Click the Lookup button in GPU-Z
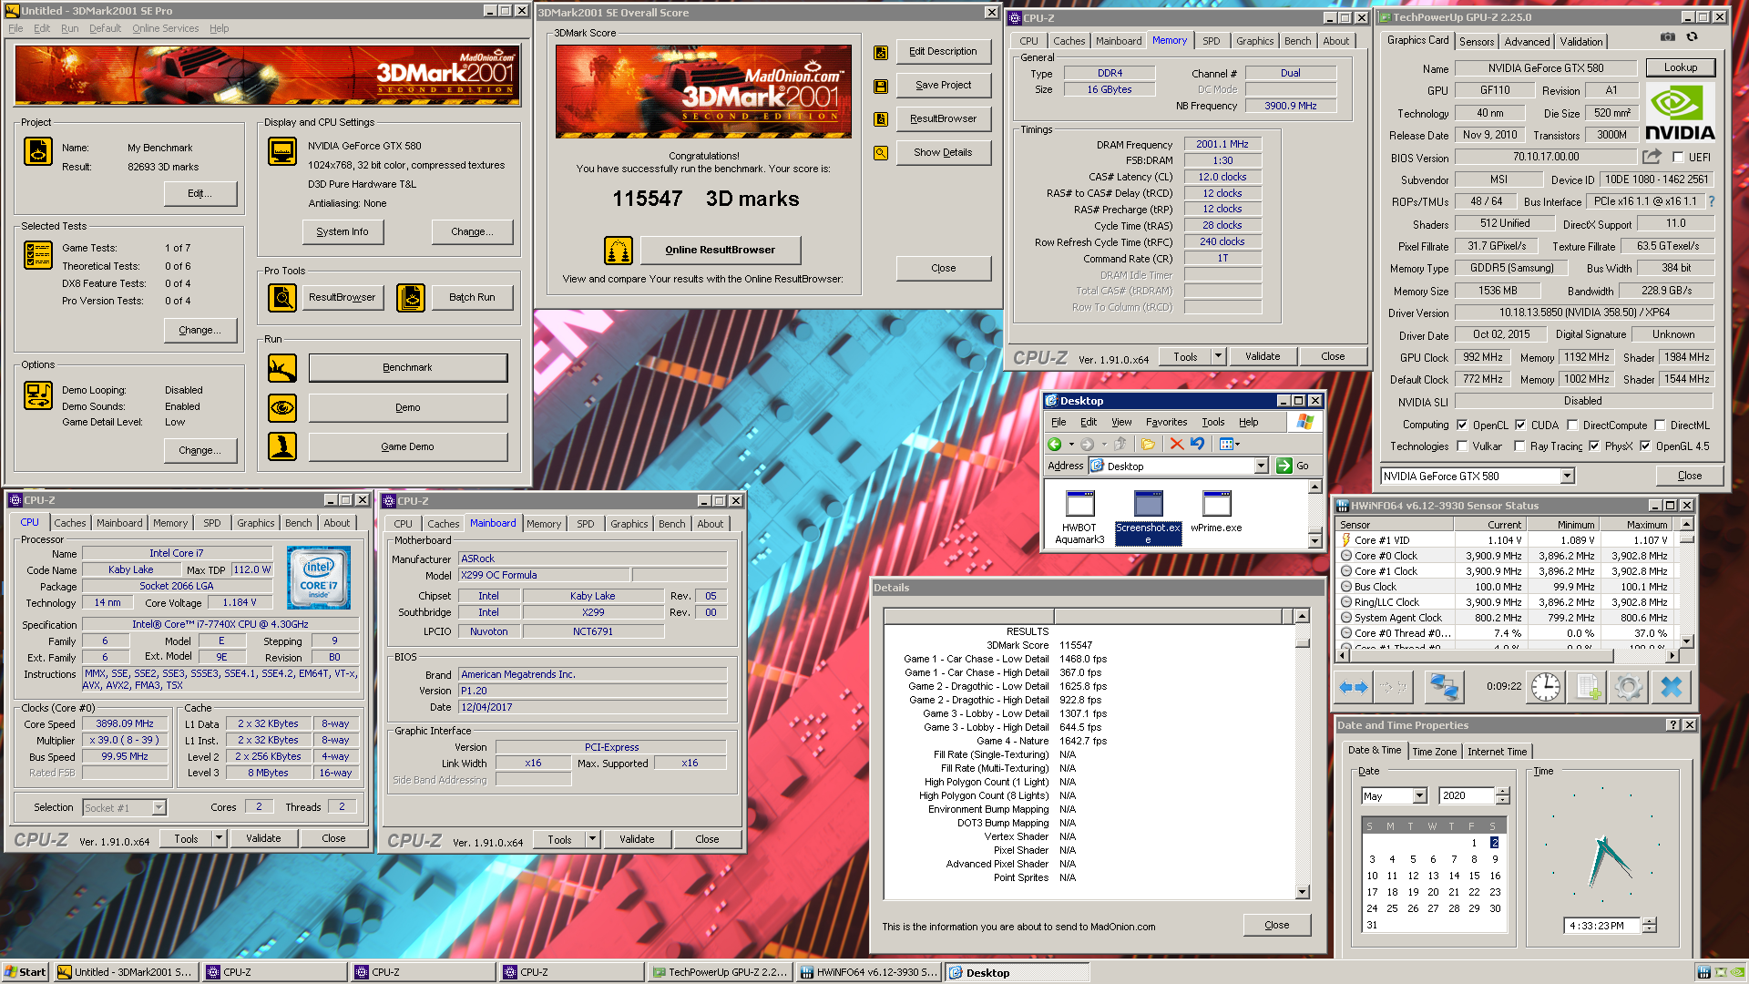Image resolution: width=1749 pixels, height=984 pixels. click(1680, 67)
